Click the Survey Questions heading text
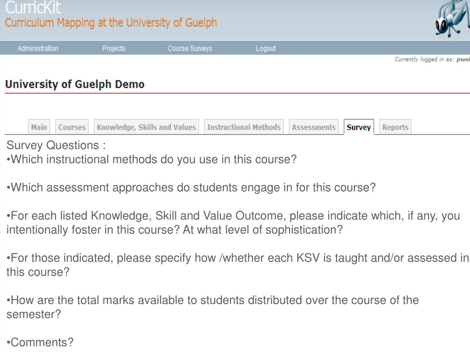470x352 pixels. pos(56,145)
